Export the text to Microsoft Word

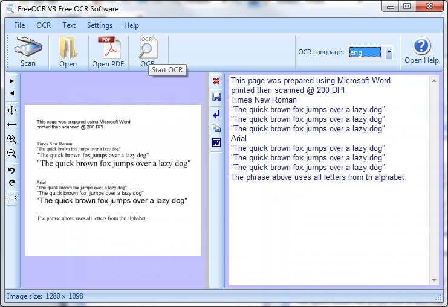coord(216,142)
